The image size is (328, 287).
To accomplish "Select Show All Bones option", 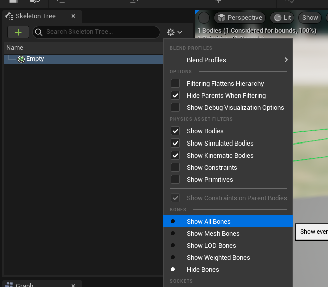I will click(x=228, y=221).
